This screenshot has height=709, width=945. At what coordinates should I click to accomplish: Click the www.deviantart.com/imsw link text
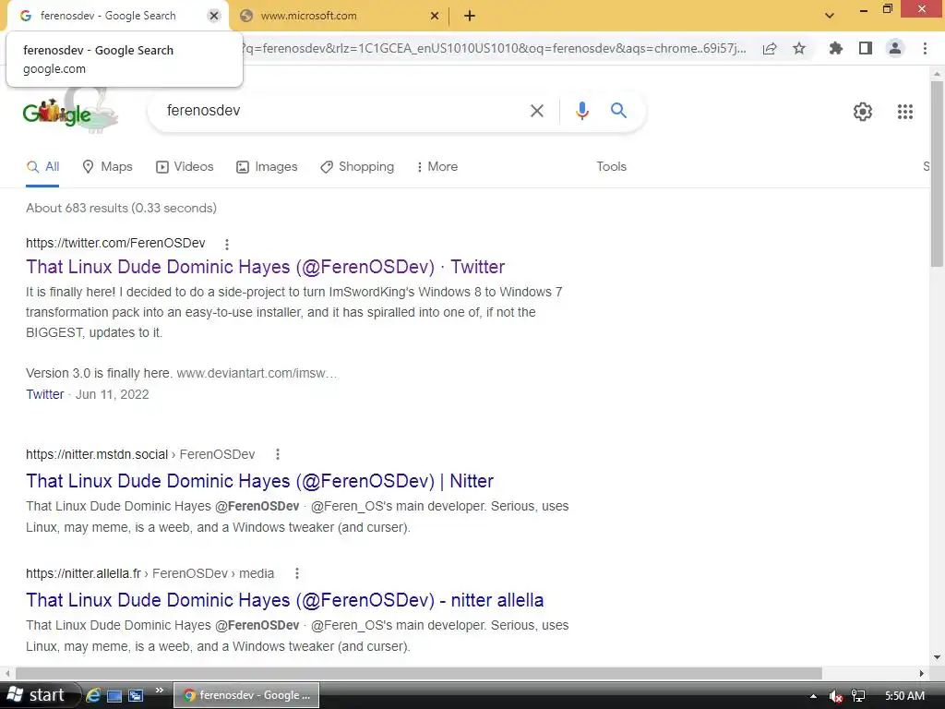pos(257,373)
